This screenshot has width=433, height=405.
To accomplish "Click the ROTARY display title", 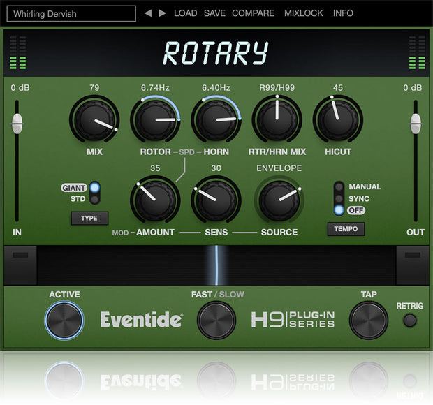I will (216, 53).
